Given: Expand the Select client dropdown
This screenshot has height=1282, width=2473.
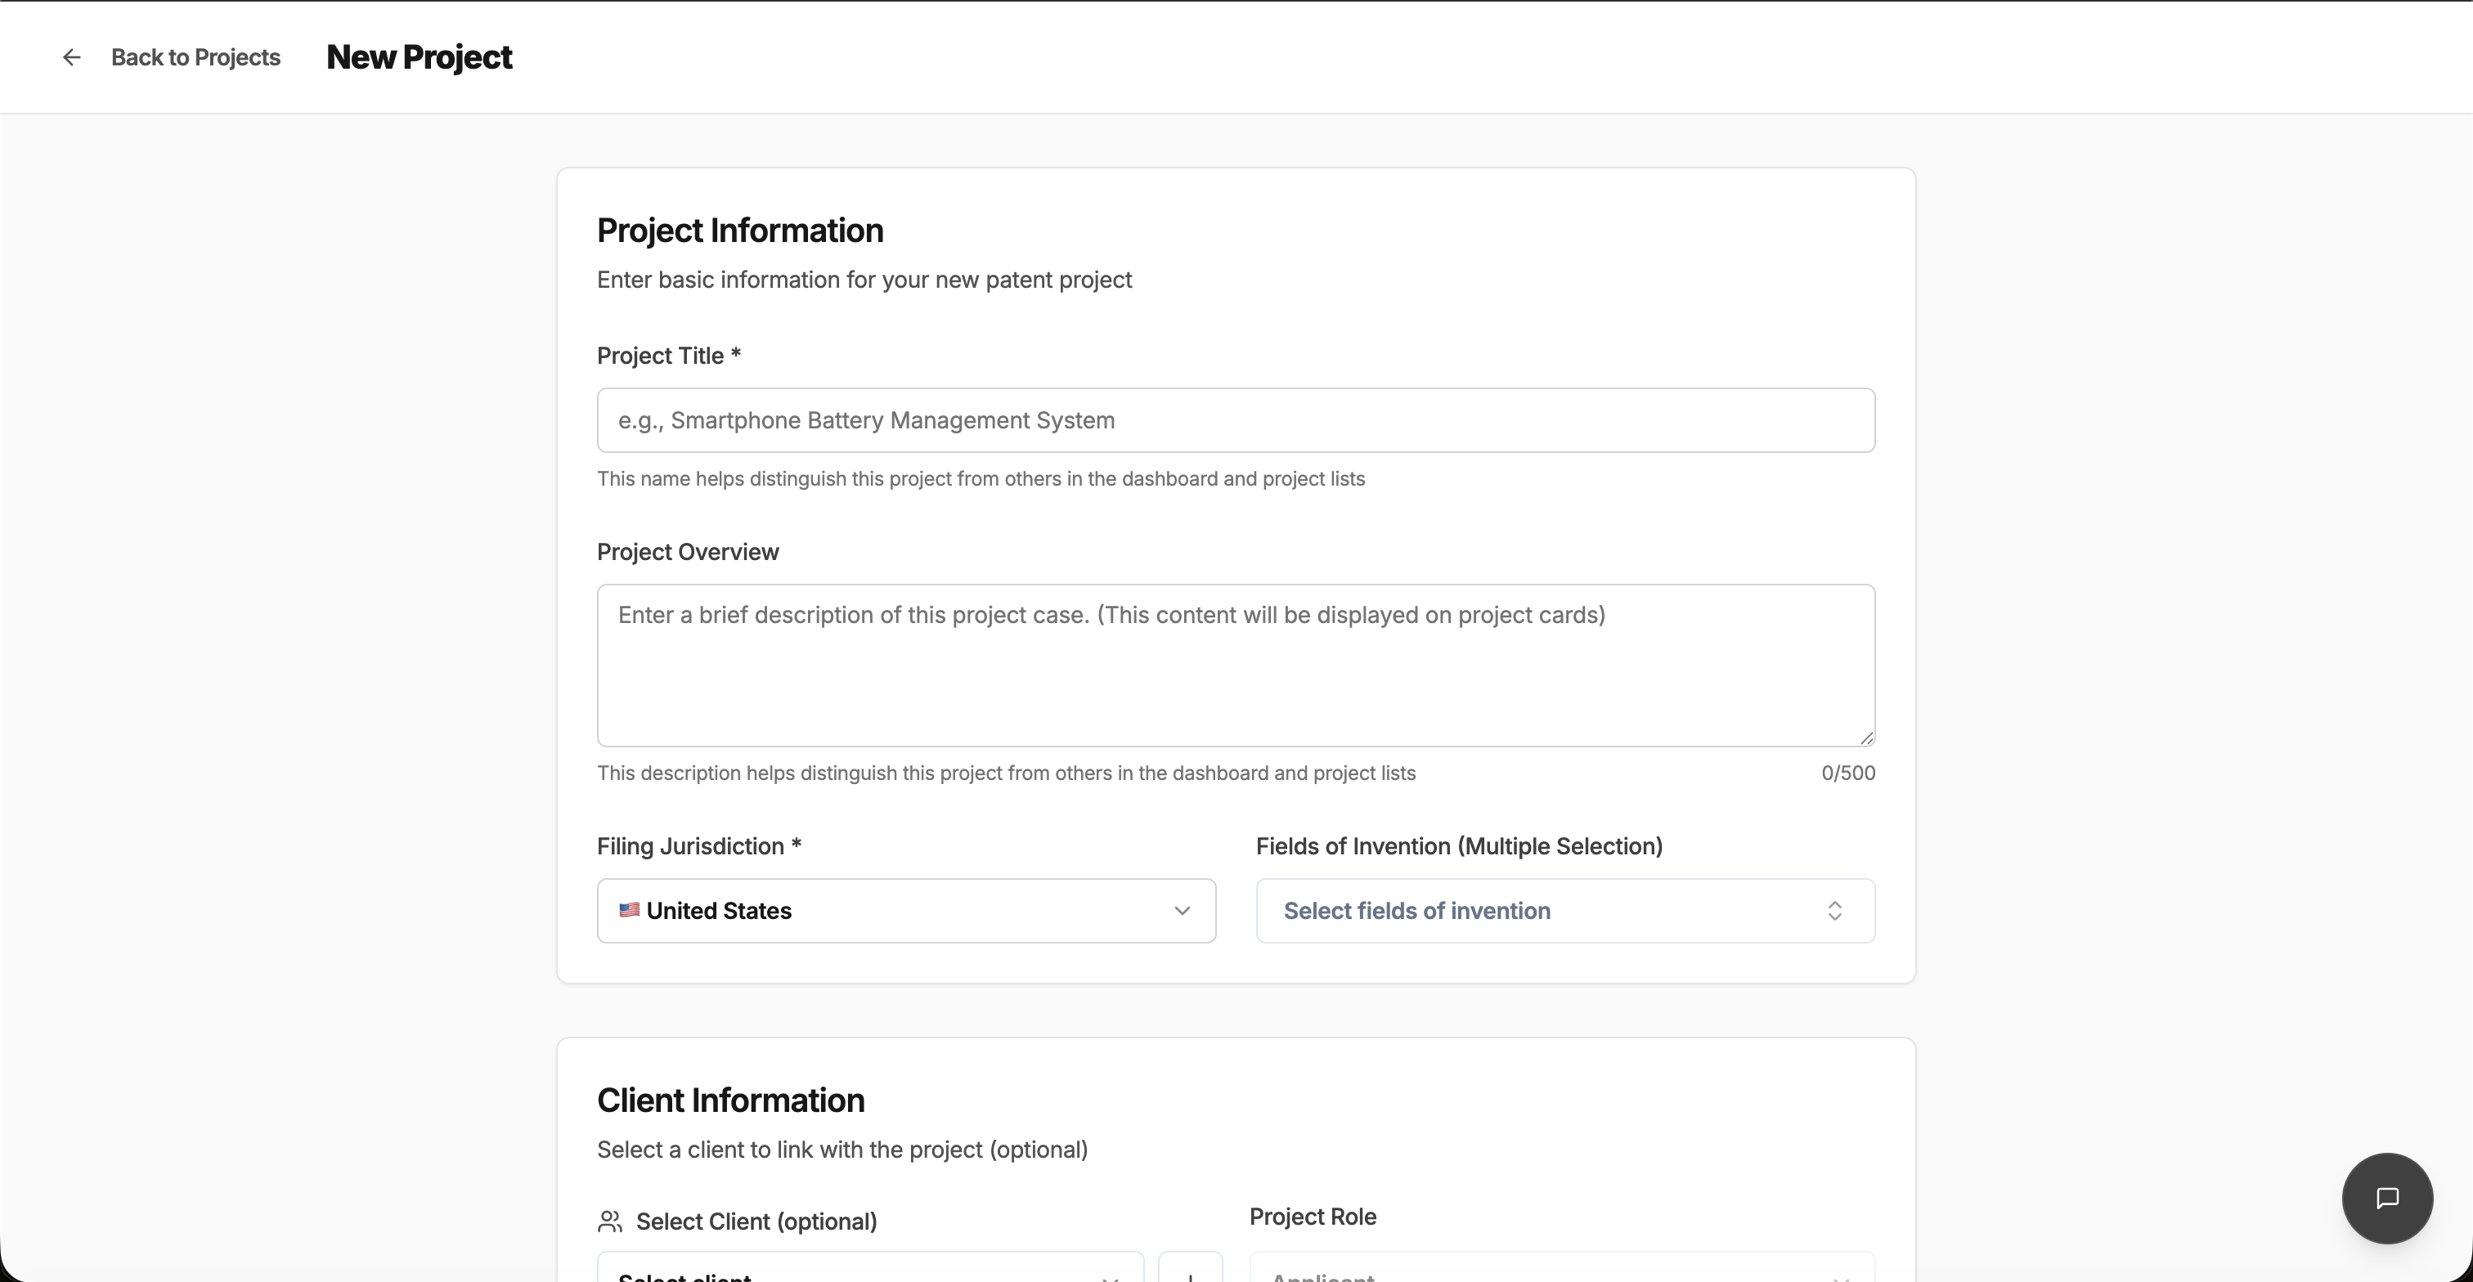Looking at the screenshot, I should click(868, 1275).
